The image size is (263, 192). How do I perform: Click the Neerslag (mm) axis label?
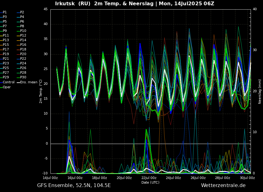[x=260, y=91]
